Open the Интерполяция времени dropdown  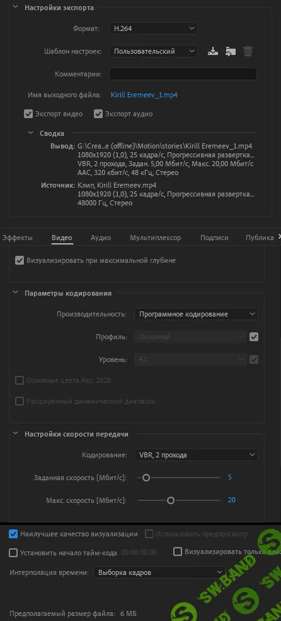[159, 572]
